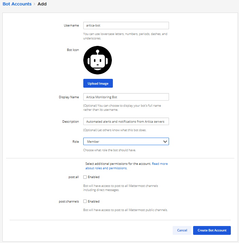This screenshot has height=243, width=239.
Task: Click the Role field label
Action: coord(75,141)
